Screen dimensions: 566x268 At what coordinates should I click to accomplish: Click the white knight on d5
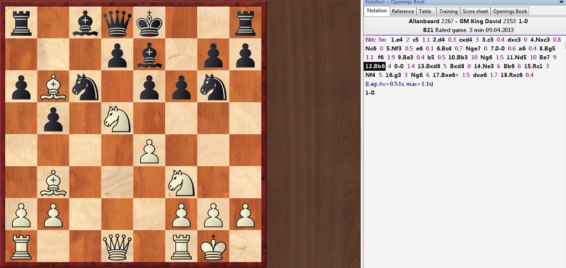pos(117,118)
